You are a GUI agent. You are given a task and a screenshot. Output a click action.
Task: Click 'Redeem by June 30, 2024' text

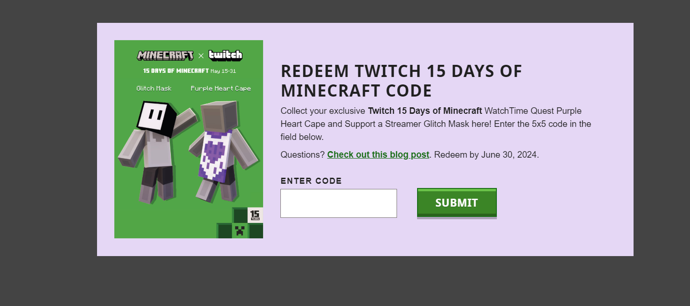(487, 154)
